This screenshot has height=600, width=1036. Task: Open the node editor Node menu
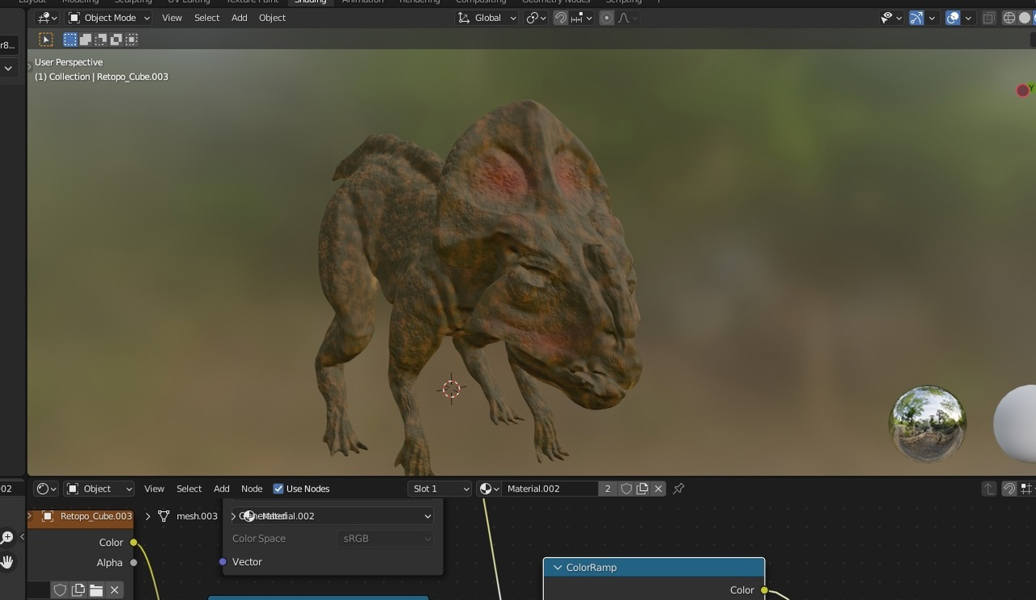[x=252, y=488]
